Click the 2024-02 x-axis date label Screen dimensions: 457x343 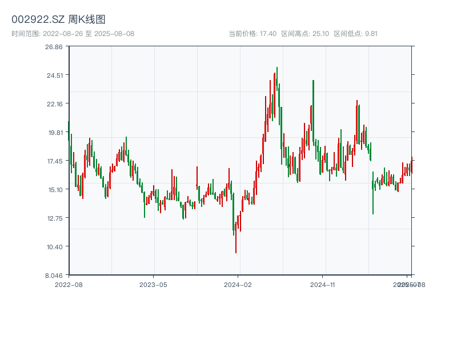(x=238, y=284)
